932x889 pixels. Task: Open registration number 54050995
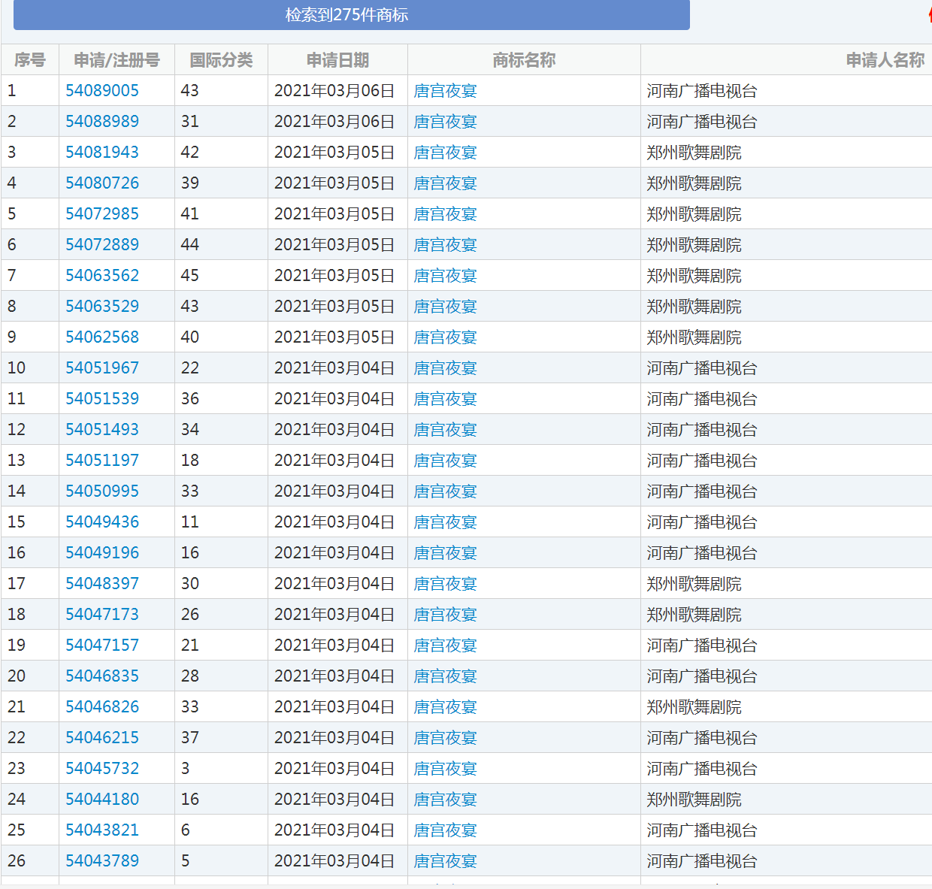point(102,491)
